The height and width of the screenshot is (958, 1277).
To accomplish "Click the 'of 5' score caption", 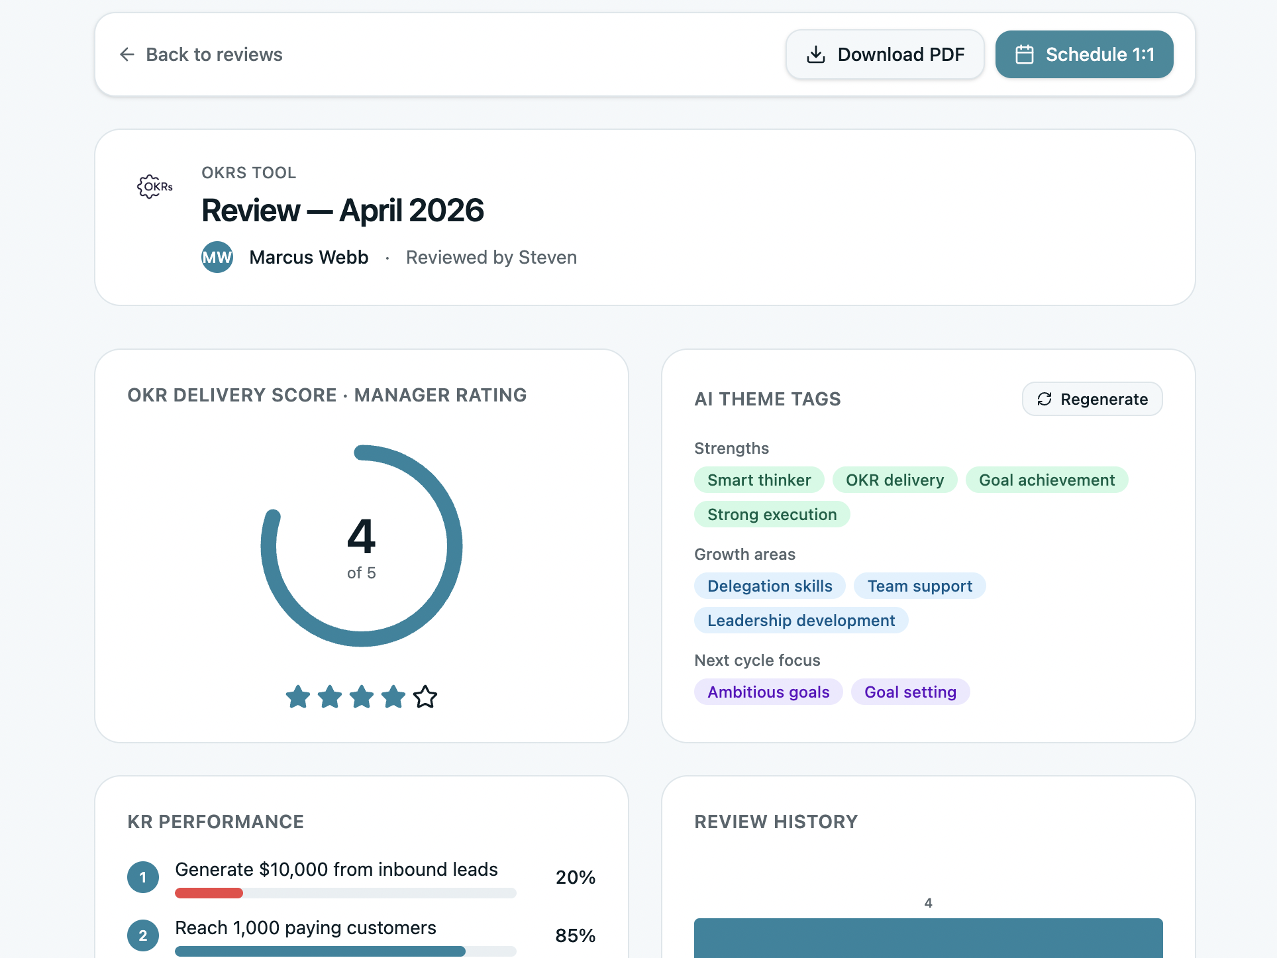I will tap(362, 572).
